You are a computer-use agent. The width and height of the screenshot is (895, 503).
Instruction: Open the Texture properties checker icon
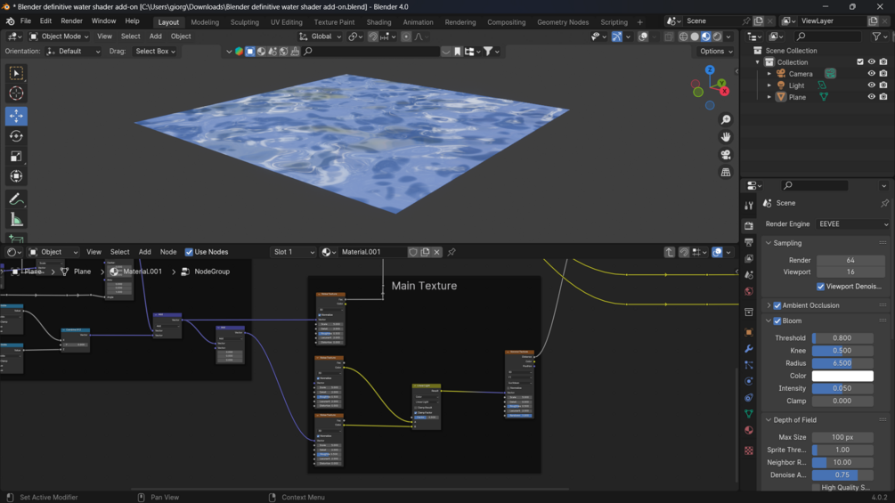749,450
